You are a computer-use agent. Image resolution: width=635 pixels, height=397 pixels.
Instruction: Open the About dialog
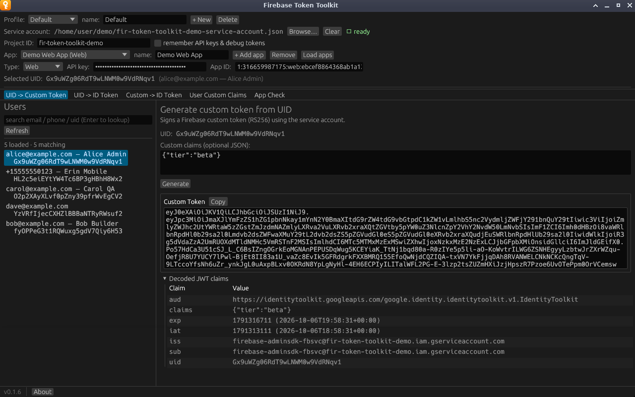(43, 392)
